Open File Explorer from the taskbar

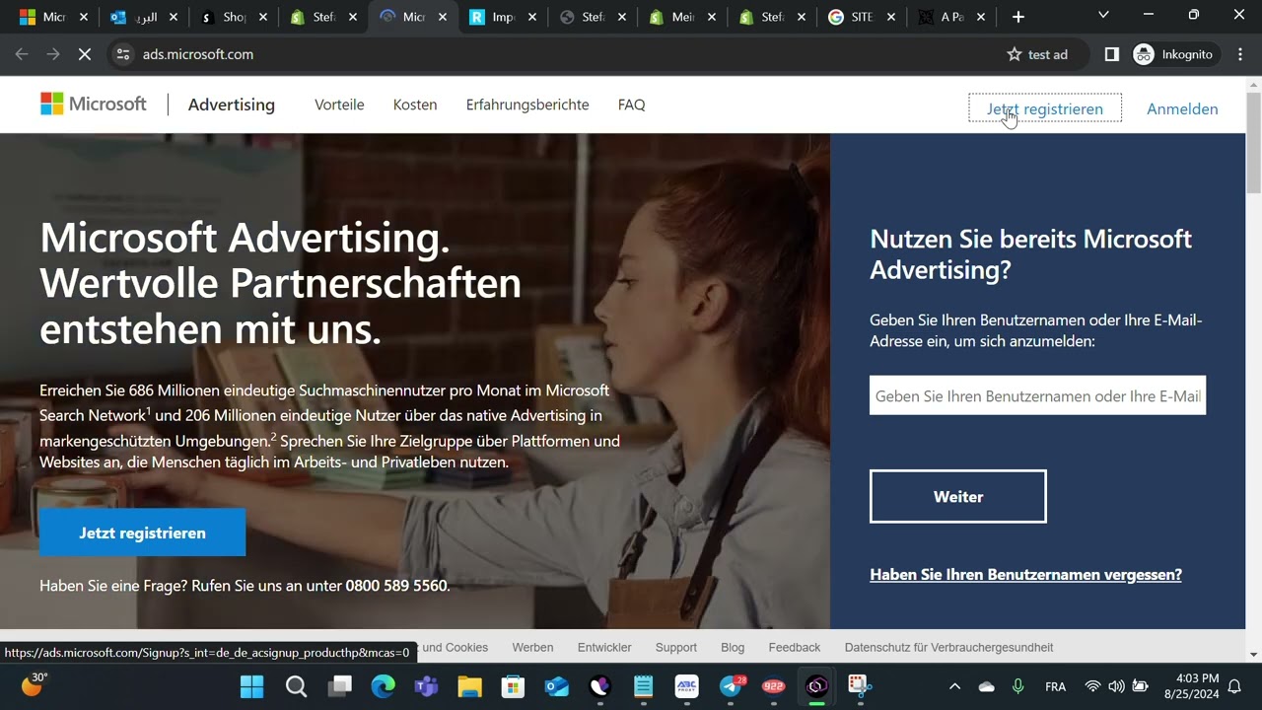(x=469, y=686)
